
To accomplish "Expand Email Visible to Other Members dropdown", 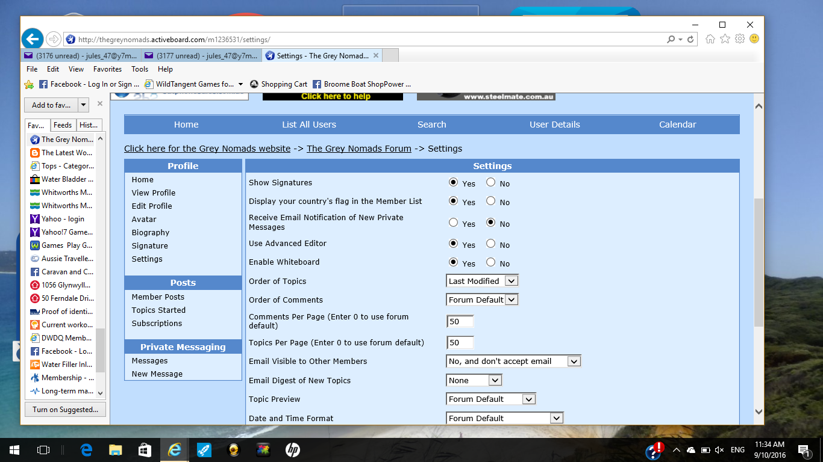I will click(574, 362).
